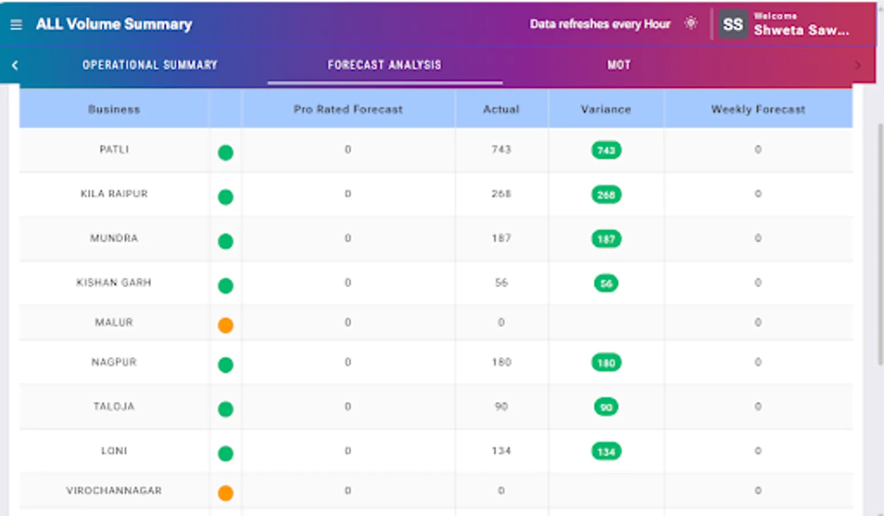This screenshot has height=516, width=884.
Task: Select the TALOJA business name
Action: pos(114,406)
